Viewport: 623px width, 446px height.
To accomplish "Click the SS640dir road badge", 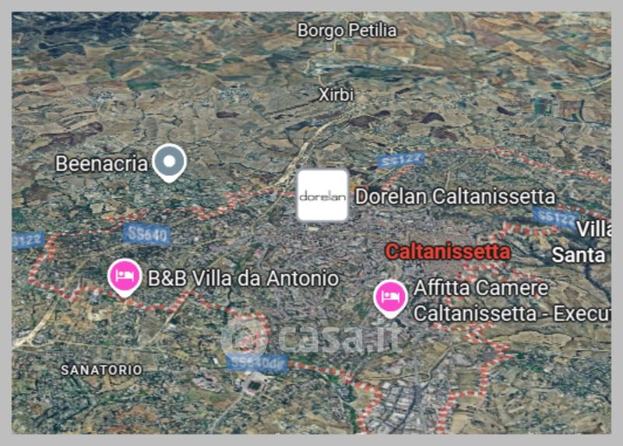I will click(258, 363).
